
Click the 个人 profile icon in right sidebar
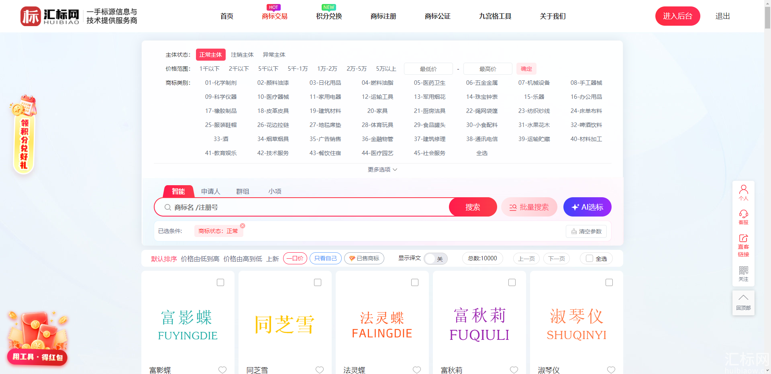(743, 192)
